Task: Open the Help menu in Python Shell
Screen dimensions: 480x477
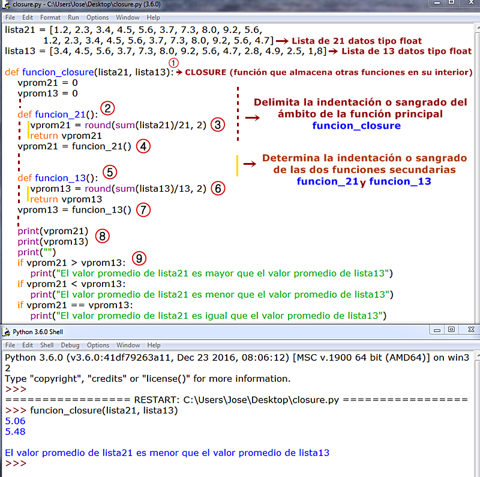Action: pos(154,345)
